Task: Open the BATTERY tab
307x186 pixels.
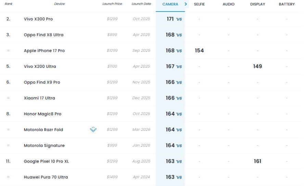Action: [286, 4]
